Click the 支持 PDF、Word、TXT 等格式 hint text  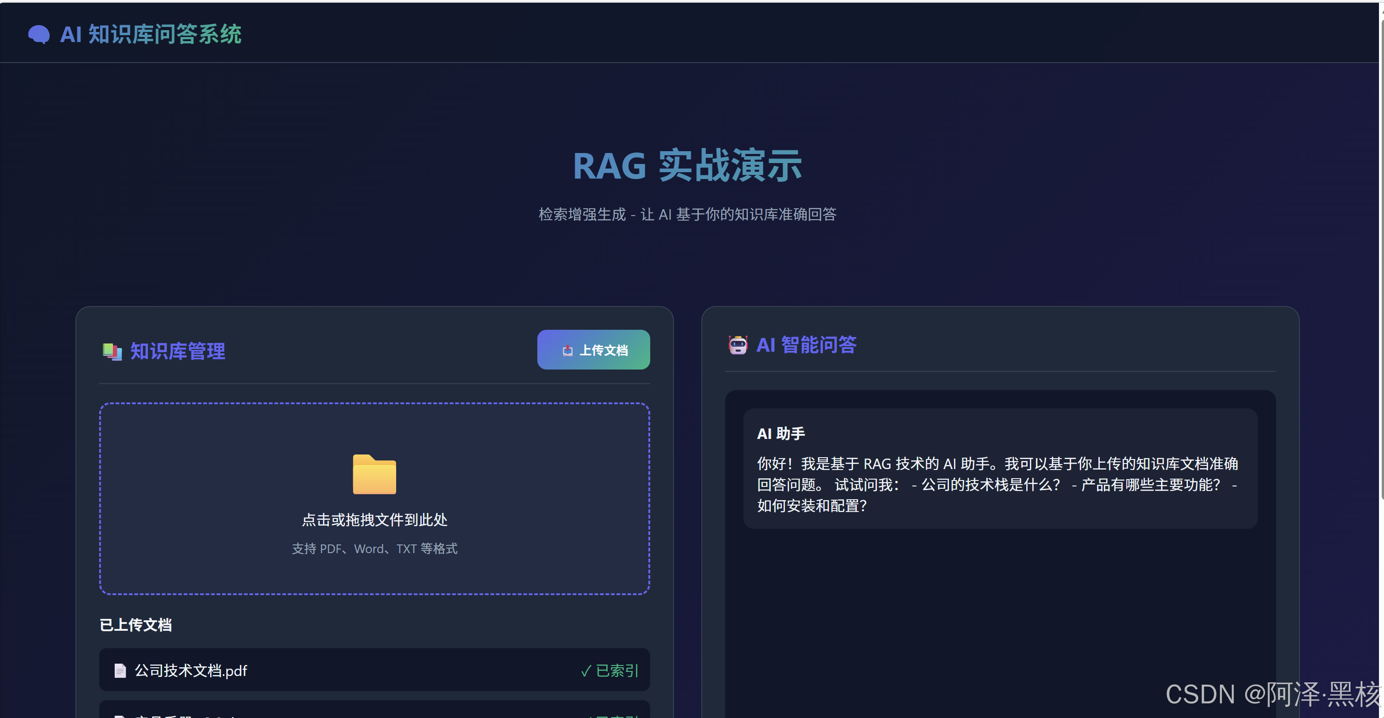pyautogui.click(x=374, y=549)
